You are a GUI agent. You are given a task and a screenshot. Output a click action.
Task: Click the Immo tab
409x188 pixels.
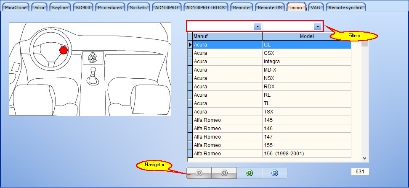(x=296, y=7)
